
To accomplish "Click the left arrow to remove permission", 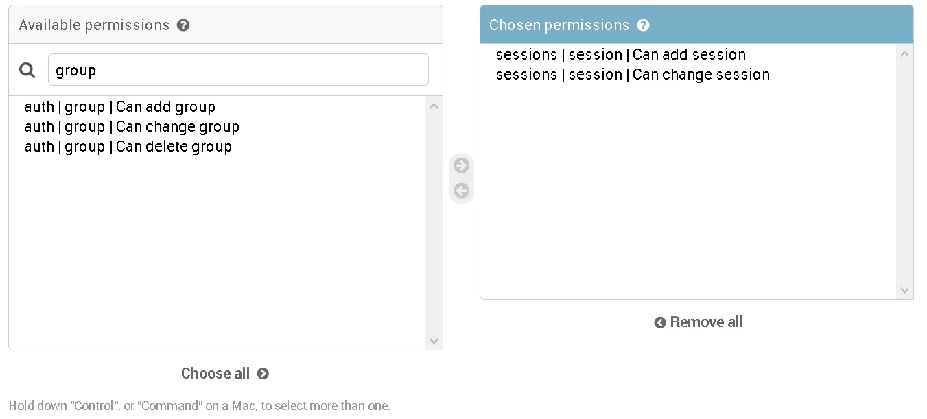I will click(462, 191).
